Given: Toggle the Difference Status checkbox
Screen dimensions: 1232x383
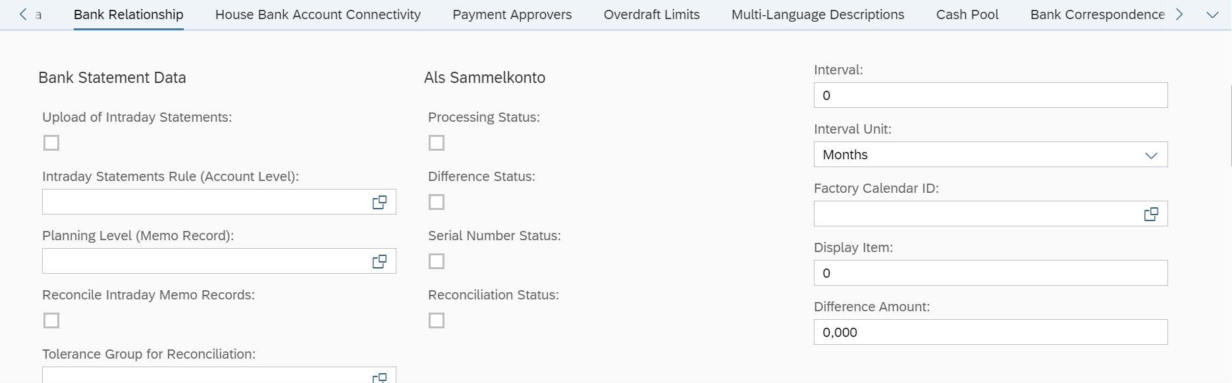Looking at the screenshot, I should tap(437, 202).
